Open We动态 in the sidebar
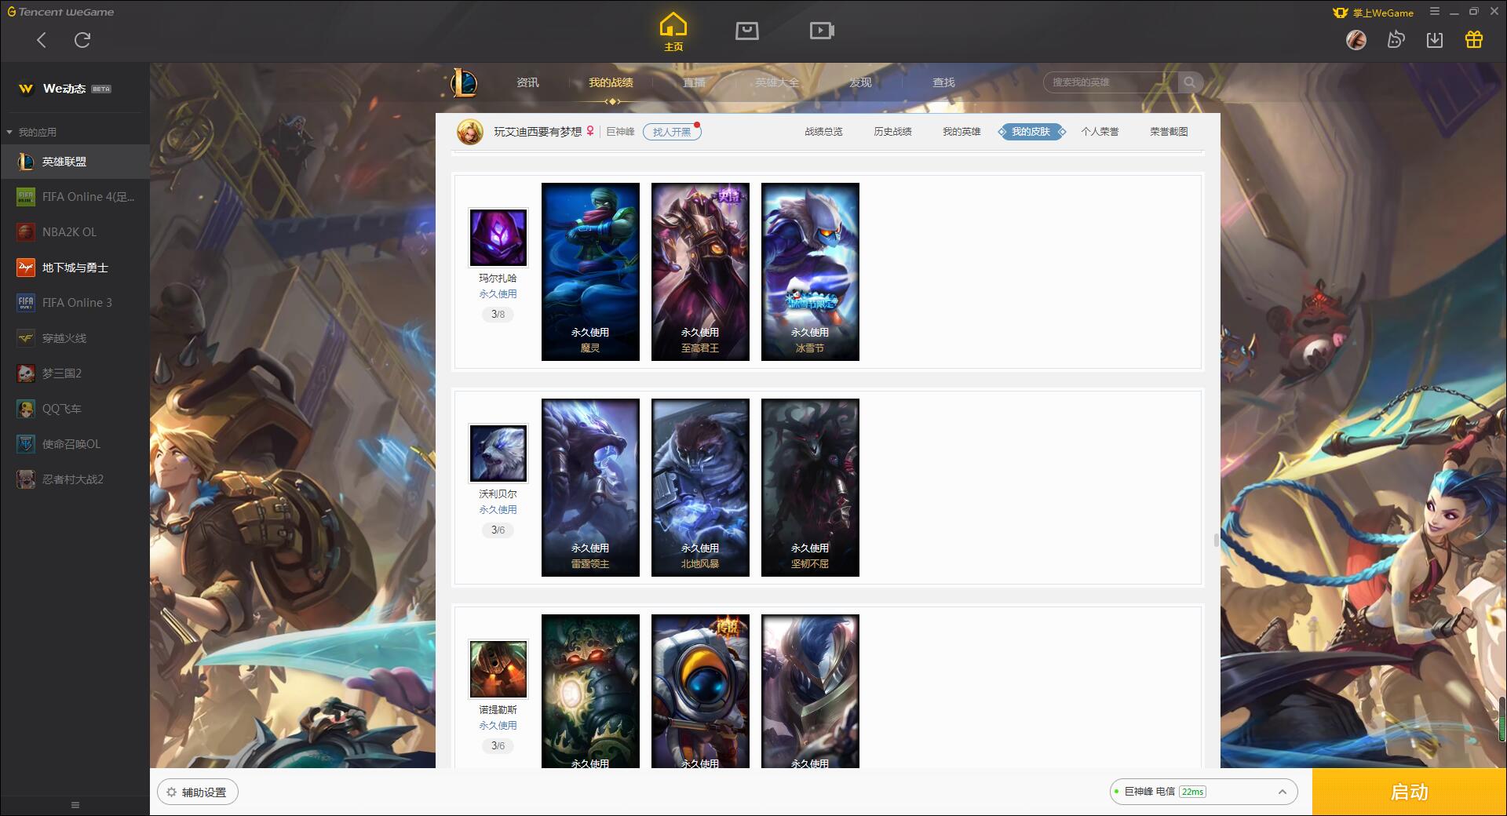 click(x=75, y=89)
